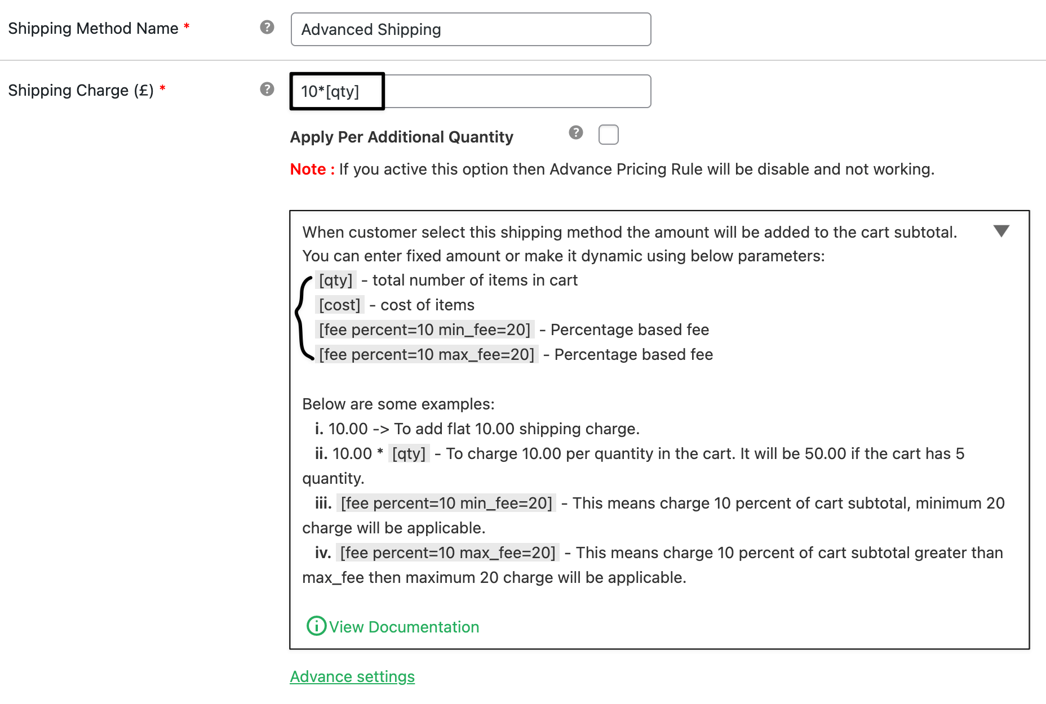Click the help icon beside Shipping Charge
Screen dimensions: 1046x704
pyautogui.click(x=267, y=89)
